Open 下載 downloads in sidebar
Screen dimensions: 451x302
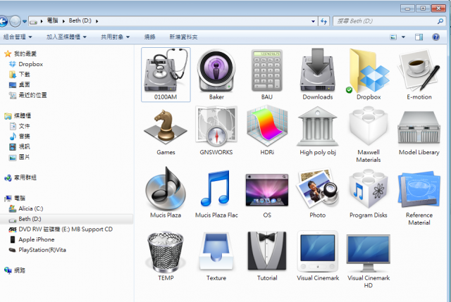[x=20, y=75]
